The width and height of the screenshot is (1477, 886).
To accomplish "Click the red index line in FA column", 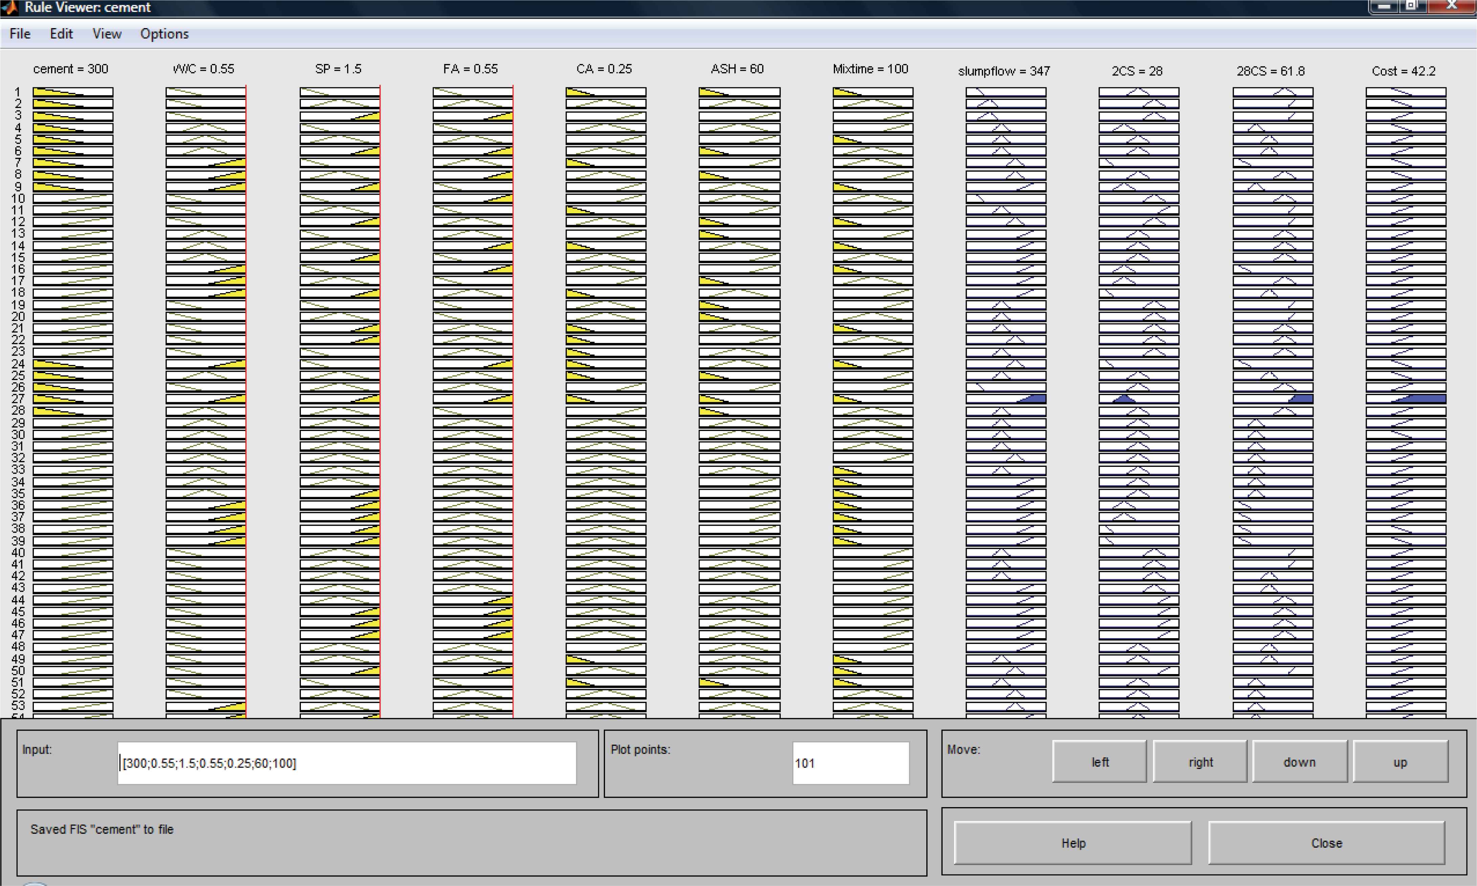I will [513, 418].
